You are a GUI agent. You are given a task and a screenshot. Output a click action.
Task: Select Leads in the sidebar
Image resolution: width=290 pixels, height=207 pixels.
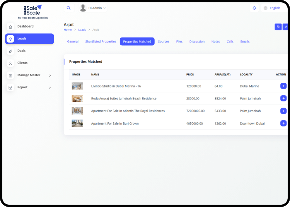click(29, 39)
